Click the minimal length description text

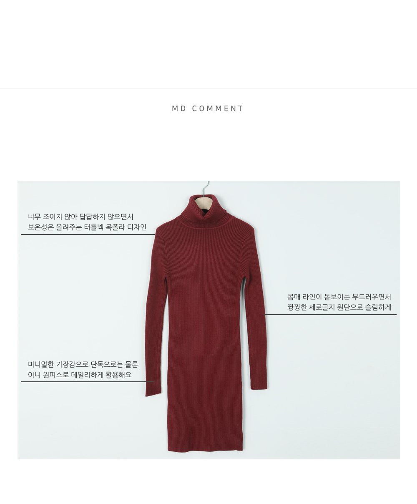[x=83, y=370]
